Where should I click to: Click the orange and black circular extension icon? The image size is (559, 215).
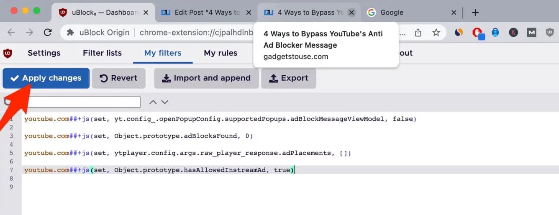coord(459,32)
